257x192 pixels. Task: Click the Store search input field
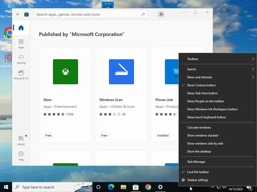click(90, 14)
